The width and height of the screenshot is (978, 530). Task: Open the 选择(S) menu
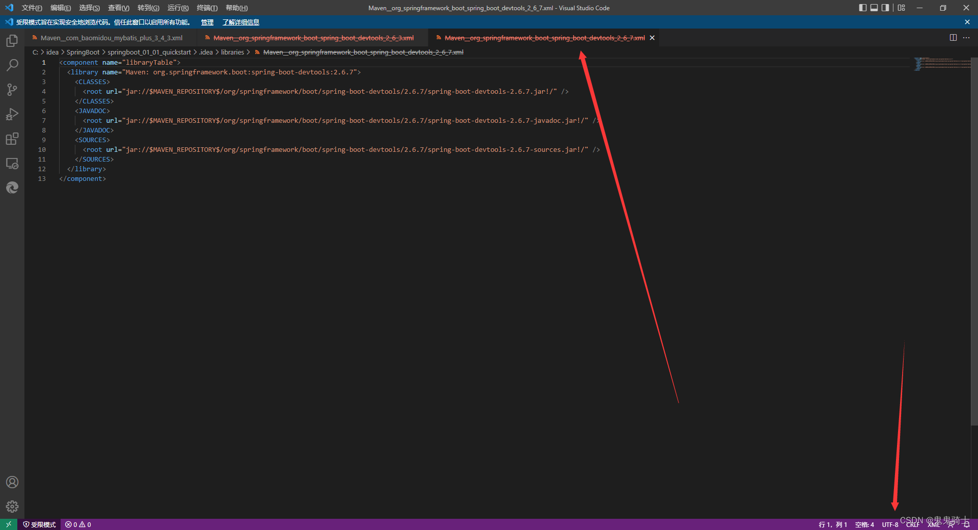click(90, 8)
